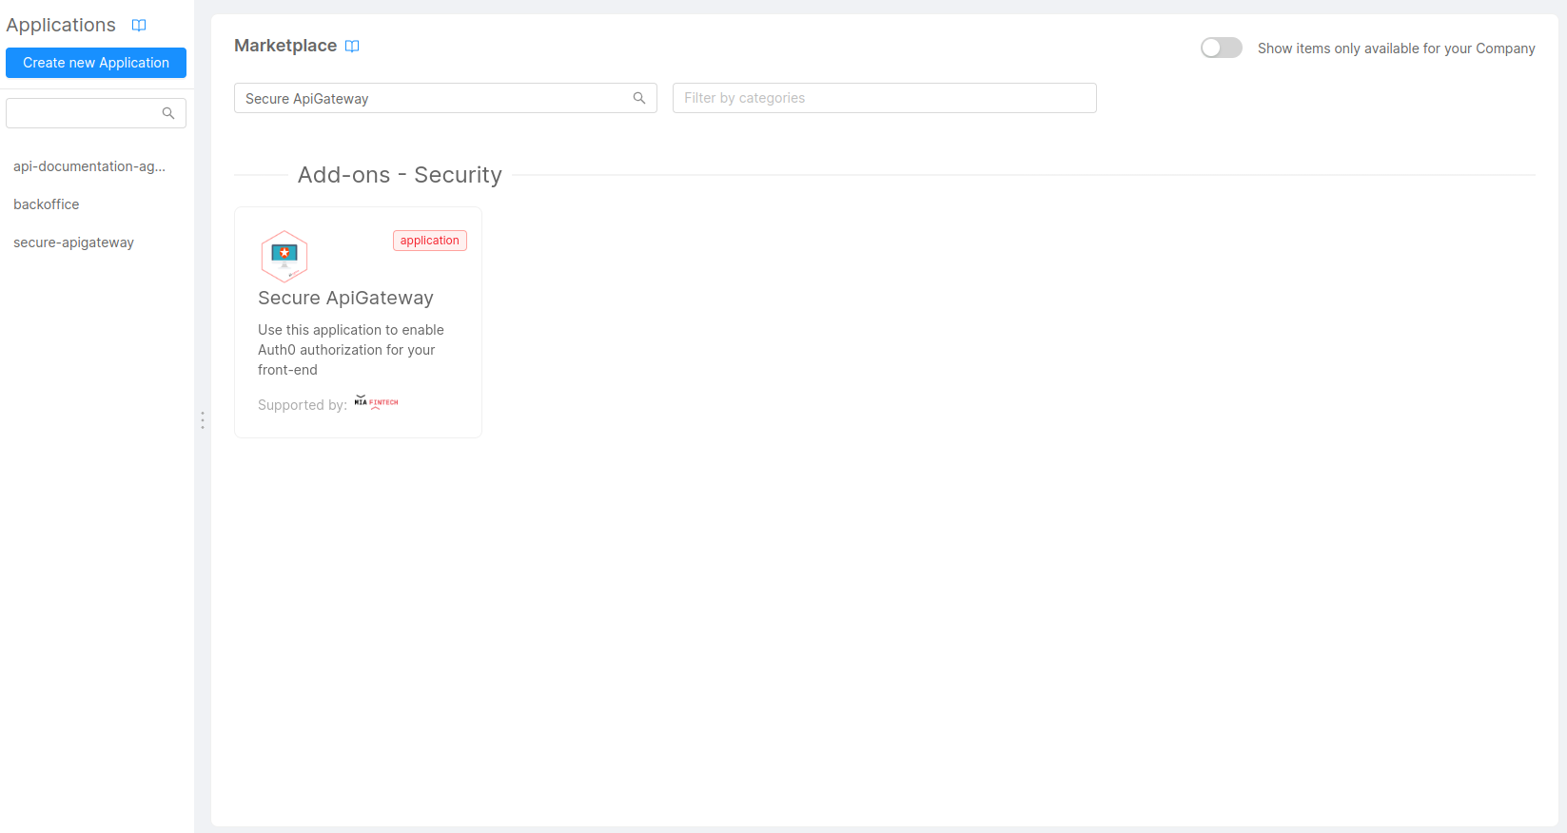Click the Mia Fintech supporter logo
Viewport: 1567px width, 833px height.
(x=376, y=402)
